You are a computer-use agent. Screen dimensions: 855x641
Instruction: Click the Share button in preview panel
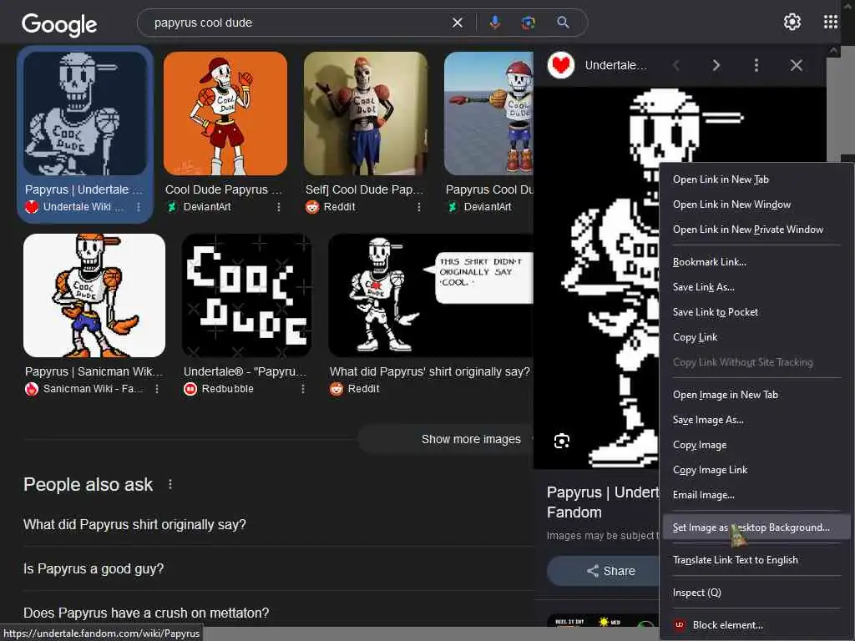point(603,571)
